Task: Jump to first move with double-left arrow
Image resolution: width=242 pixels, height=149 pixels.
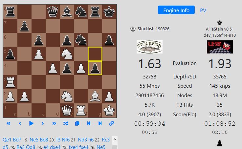Action: pyautogui.click(x=9, y=123)
